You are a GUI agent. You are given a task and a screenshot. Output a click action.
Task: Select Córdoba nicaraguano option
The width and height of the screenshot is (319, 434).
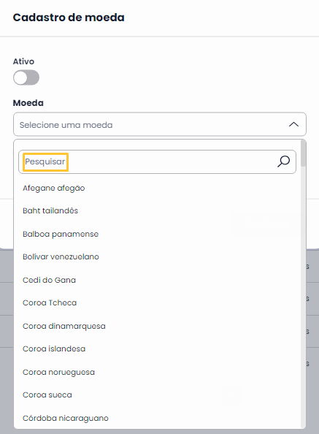(x=66, y=418)
